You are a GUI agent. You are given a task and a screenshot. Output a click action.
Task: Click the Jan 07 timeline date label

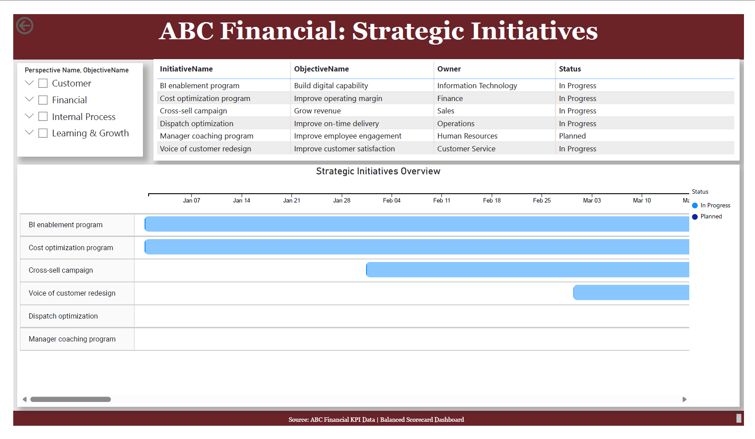(x=191, y=200)
